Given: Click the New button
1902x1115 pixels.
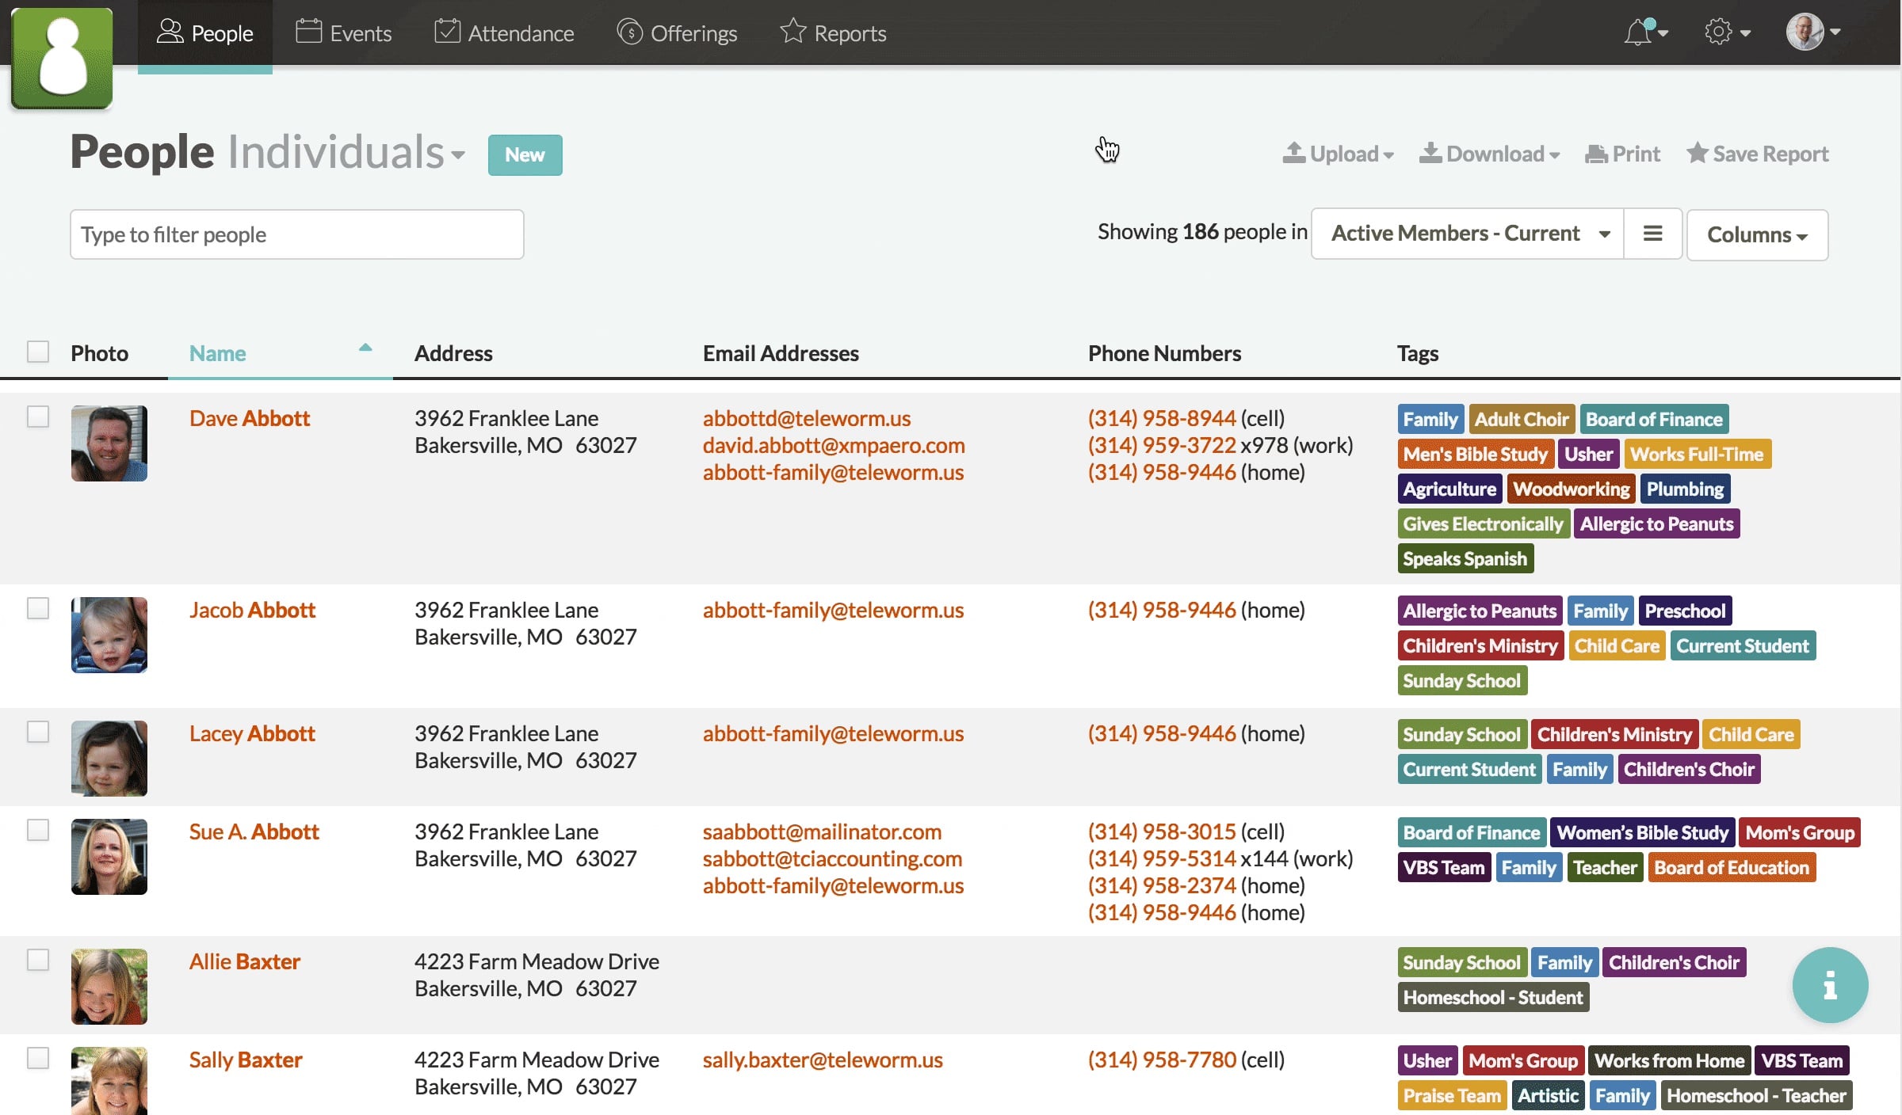Looking at the screenshot, I should (x=525, y=155).
